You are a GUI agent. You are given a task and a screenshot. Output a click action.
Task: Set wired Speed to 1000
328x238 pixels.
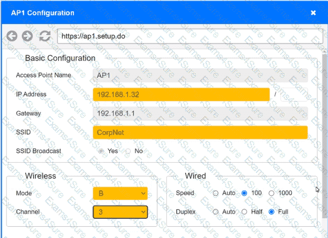[x=271, y=193]
